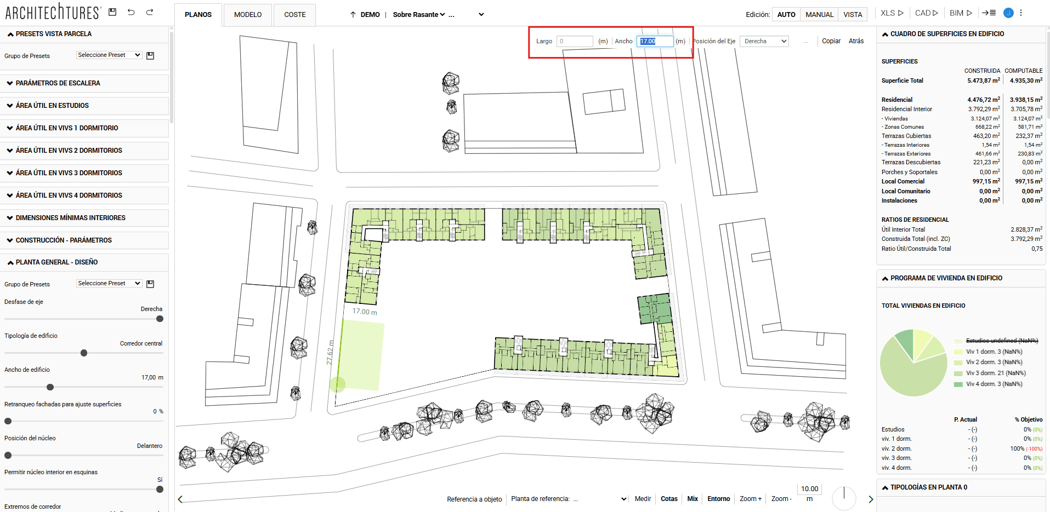
Task: Switch to the MODELO tab
Action: pos(248,15)
